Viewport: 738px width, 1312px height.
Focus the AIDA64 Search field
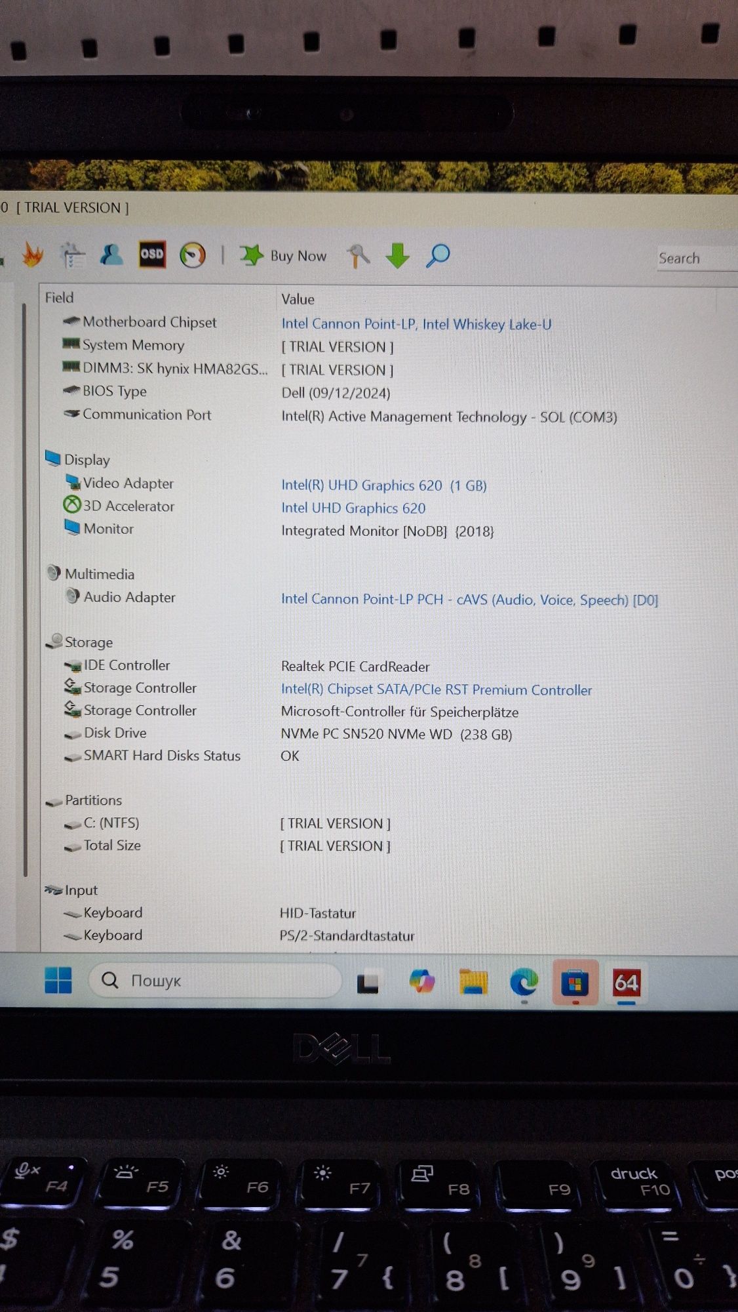point(696,258)
